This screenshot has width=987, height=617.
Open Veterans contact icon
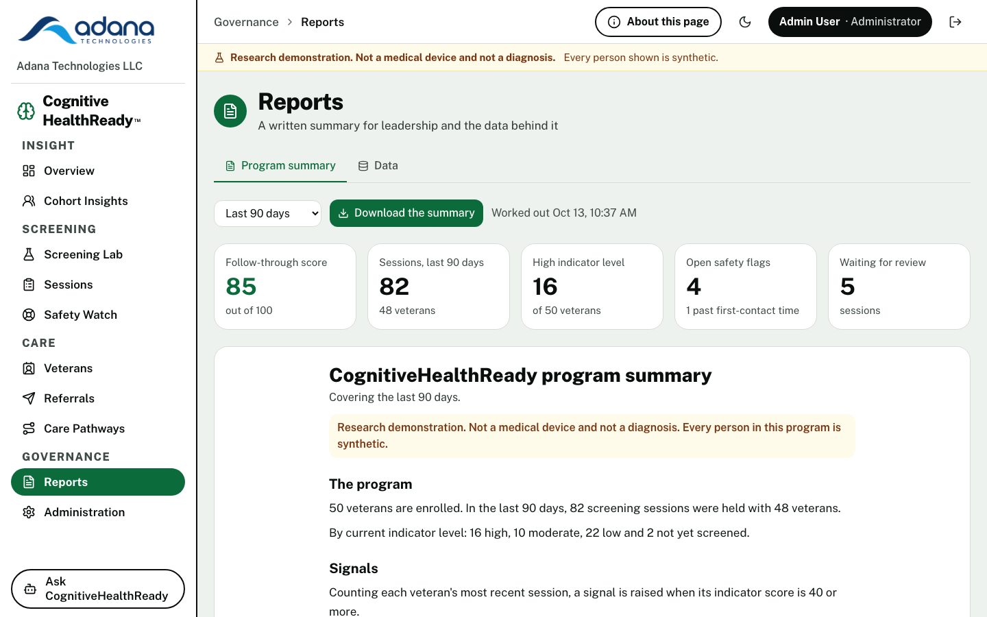(29, 368)
